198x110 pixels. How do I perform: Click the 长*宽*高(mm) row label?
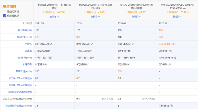coord(24,58)
